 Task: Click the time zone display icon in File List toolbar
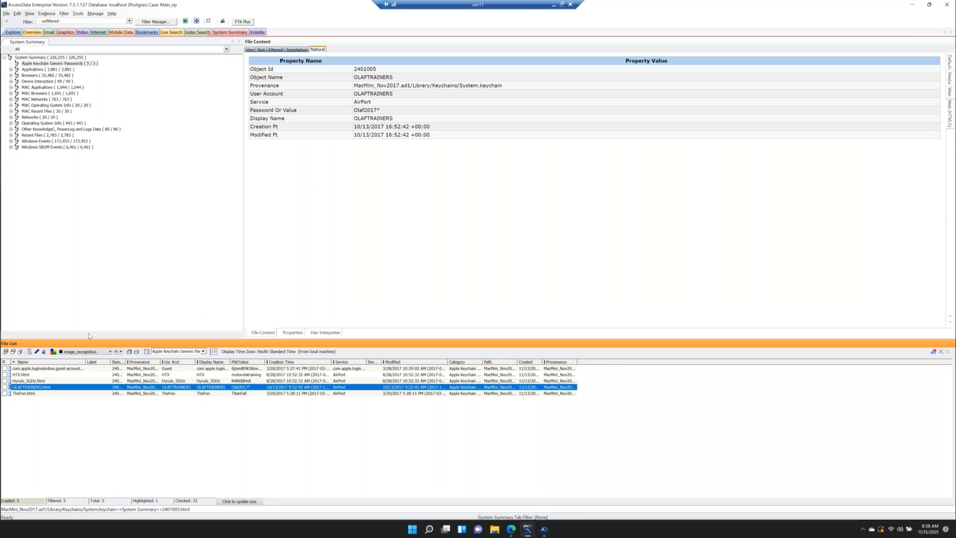(213, 352)
